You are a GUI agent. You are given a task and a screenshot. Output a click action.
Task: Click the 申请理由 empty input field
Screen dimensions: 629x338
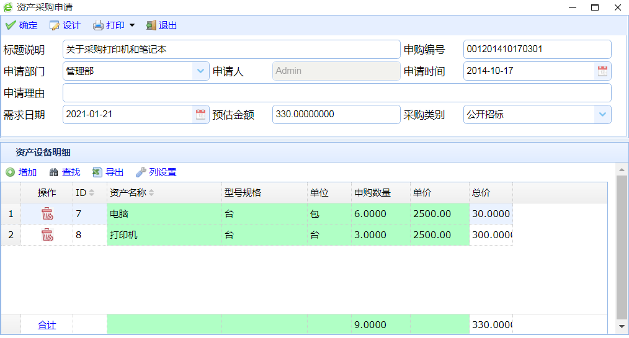(337, 93)
